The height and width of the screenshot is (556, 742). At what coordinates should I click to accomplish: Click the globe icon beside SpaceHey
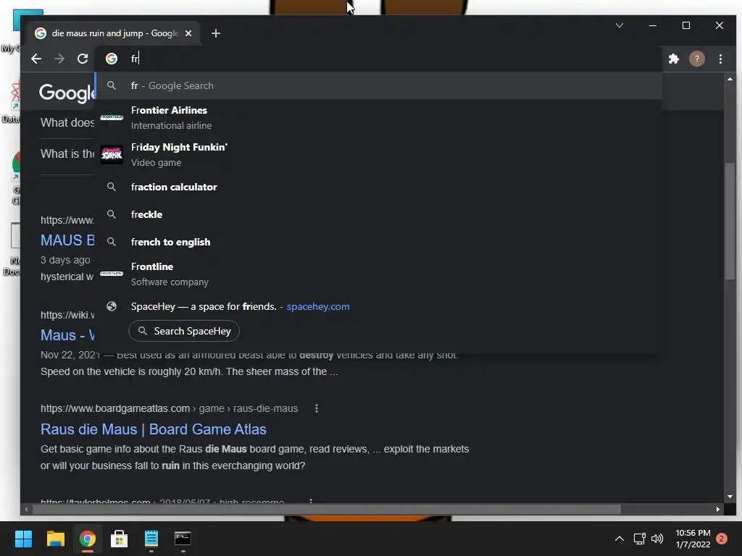click(x=112, y=306)
